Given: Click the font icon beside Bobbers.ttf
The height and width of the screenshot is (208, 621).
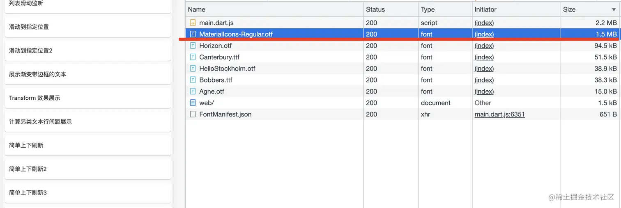Looking at the screenshot, I should click(x=193, y=80).
